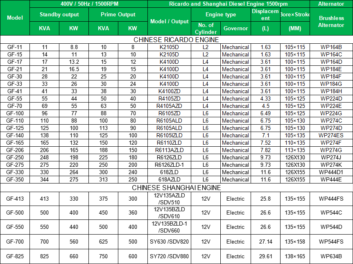Select the SY720 /SDV880 engine cell
Image resolution: width=353 pixels, height=264 pixels.
(169, 256)
